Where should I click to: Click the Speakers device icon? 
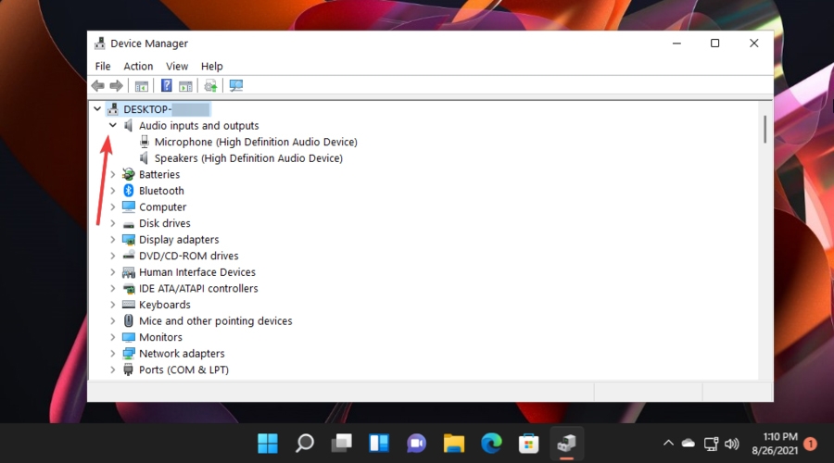pyautogui.click(x=145, y=157)
